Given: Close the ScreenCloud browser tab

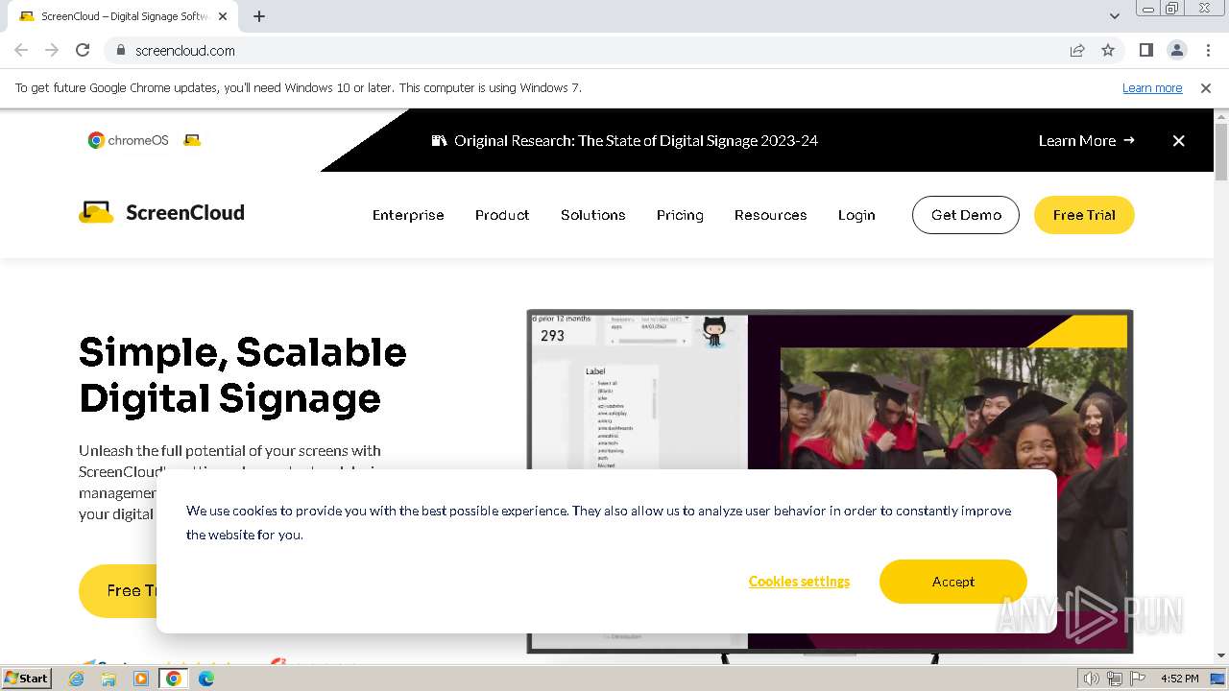Looking at the screenshot, I should coord(223,16).
